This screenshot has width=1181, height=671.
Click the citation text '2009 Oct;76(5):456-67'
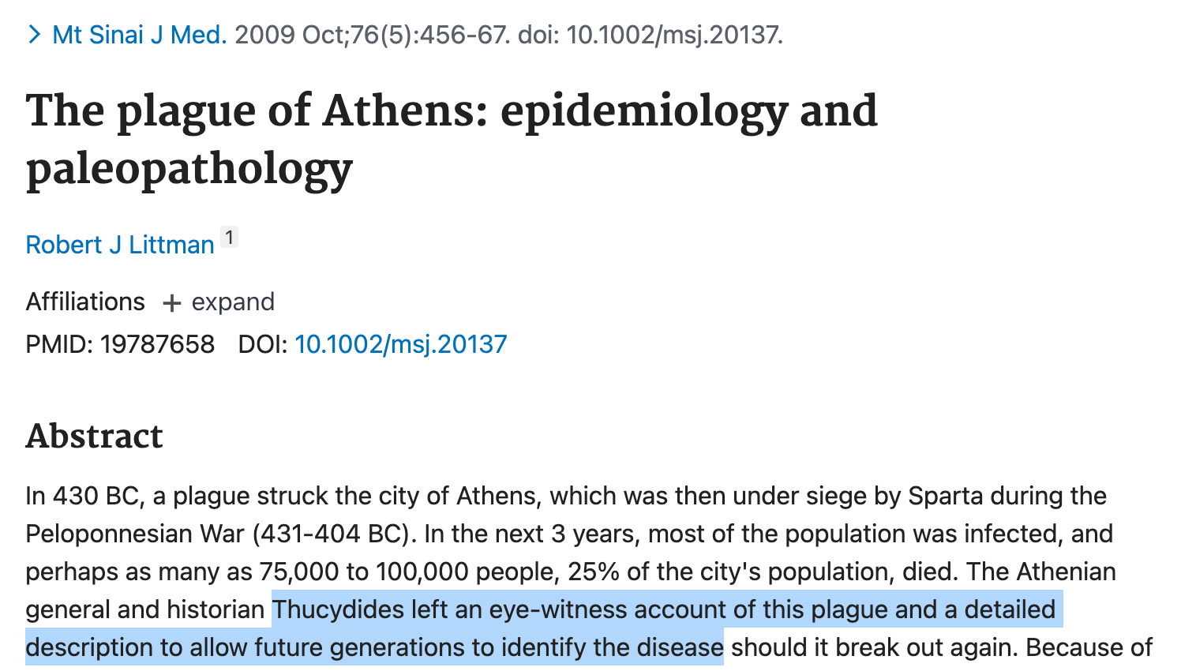click(371, 35)
